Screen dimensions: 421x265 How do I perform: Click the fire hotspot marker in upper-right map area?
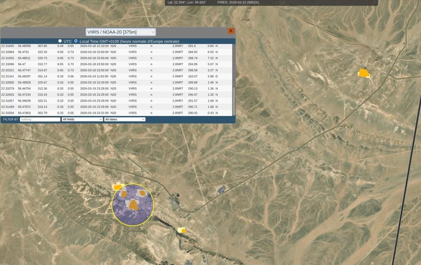364,73
